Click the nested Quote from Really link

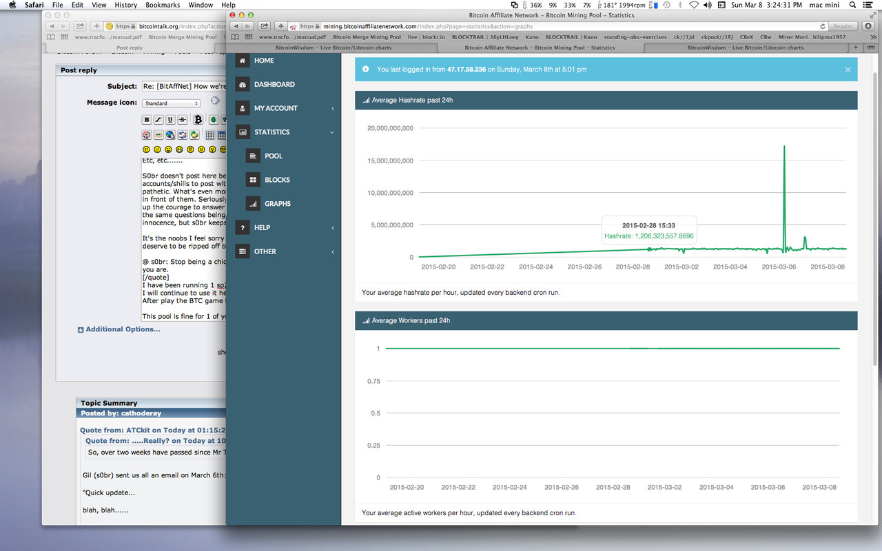156,440
